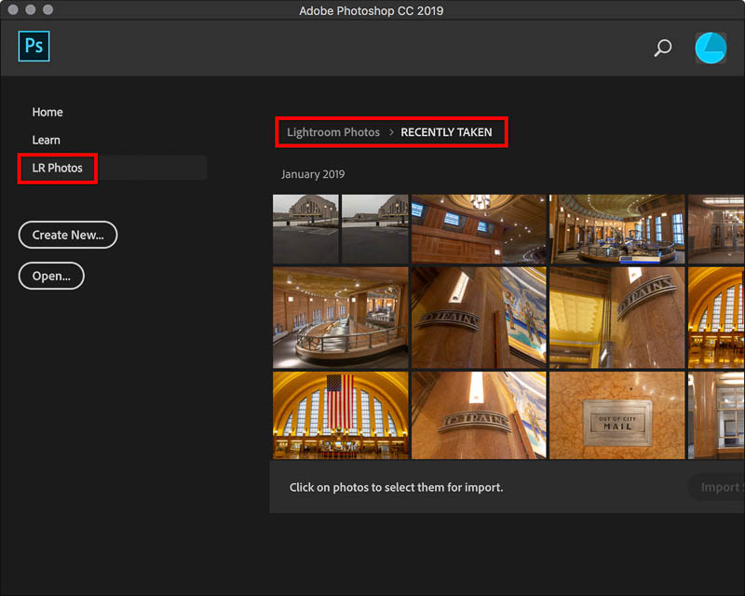The height and width of the screenshot is (596, 745).
Task: Click the Create New... button
Action: point(68,235)
